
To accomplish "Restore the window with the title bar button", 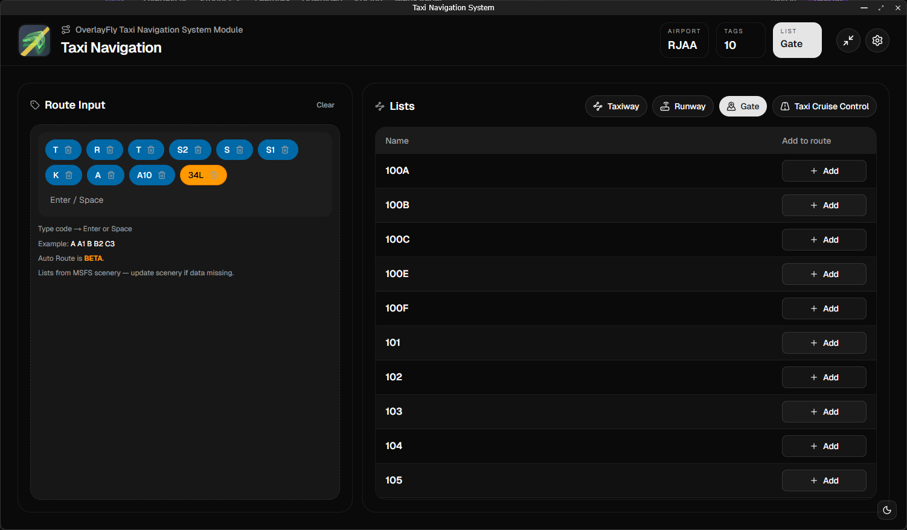I will pyautogui.click(x=881, y=8).
